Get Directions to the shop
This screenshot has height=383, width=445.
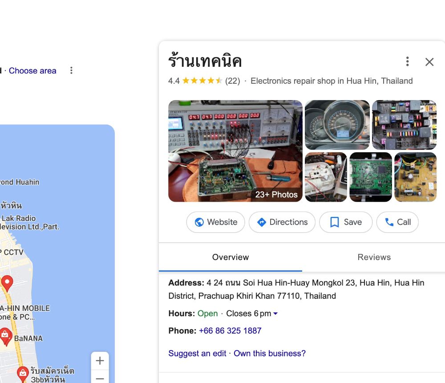coord(282,222)
